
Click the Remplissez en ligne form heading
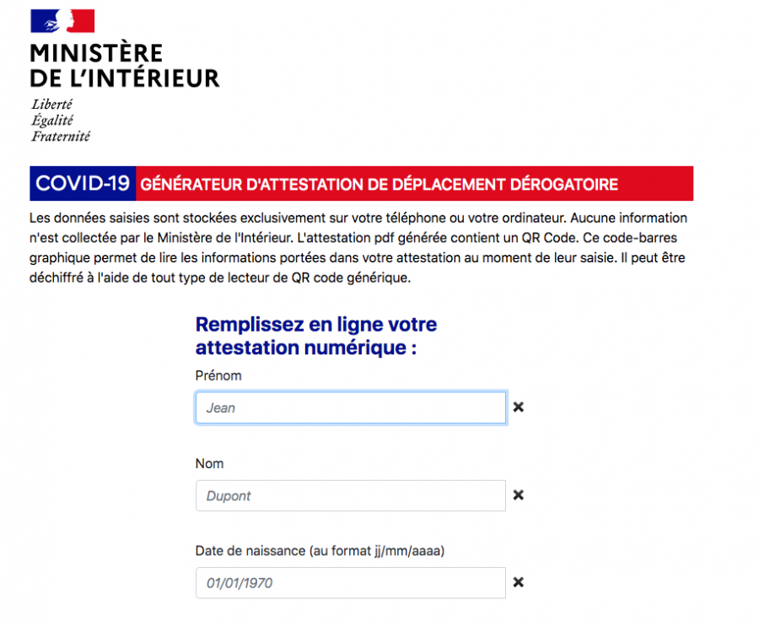pyautogui.click(x=315, y=325)
